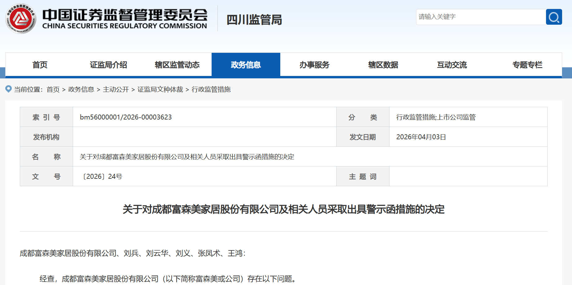Select the 政务信息 navigation tab

point(246,65)
